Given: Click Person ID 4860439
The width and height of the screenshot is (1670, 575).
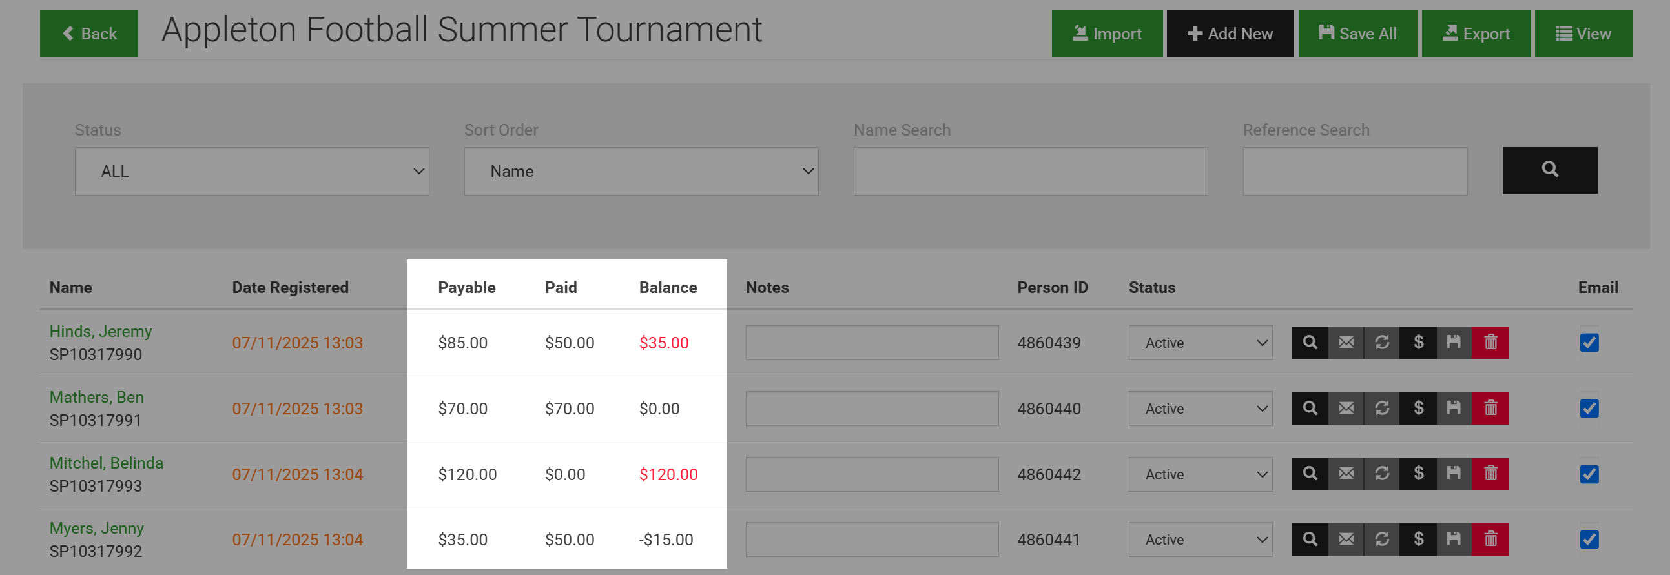Looking at the screenshot, I should pyautogui.click(x=1048, y=343).
